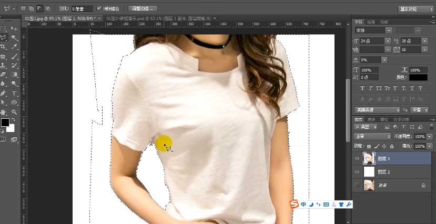Select the Move tool
This screenshot has height=224, width=436.
(x=14, y=29)
